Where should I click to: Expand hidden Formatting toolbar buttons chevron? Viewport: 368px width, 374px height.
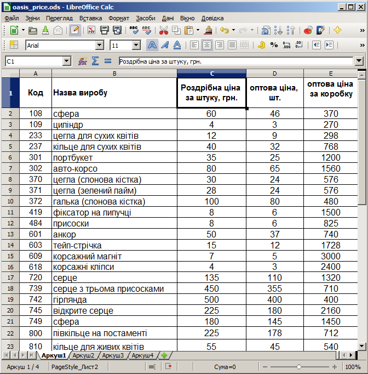(x=363, y=45)
